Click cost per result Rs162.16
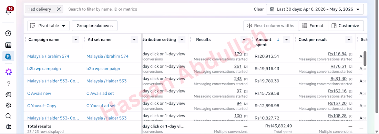 point(337,91)
